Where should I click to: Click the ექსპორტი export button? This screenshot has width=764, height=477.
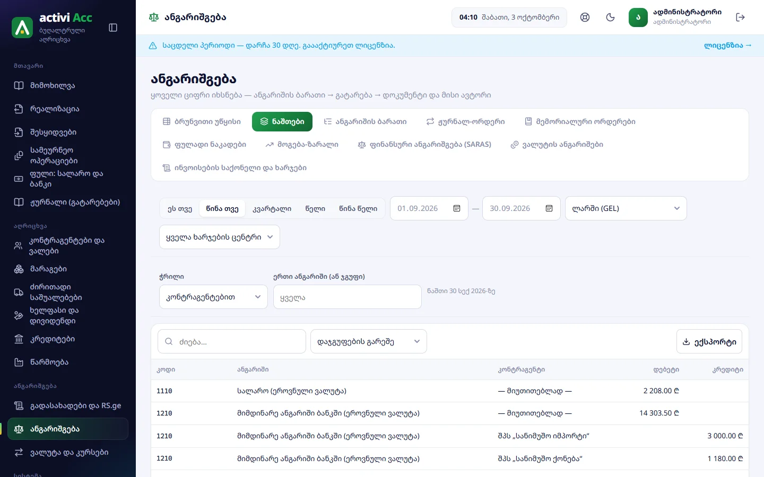[x=709, y=341]
